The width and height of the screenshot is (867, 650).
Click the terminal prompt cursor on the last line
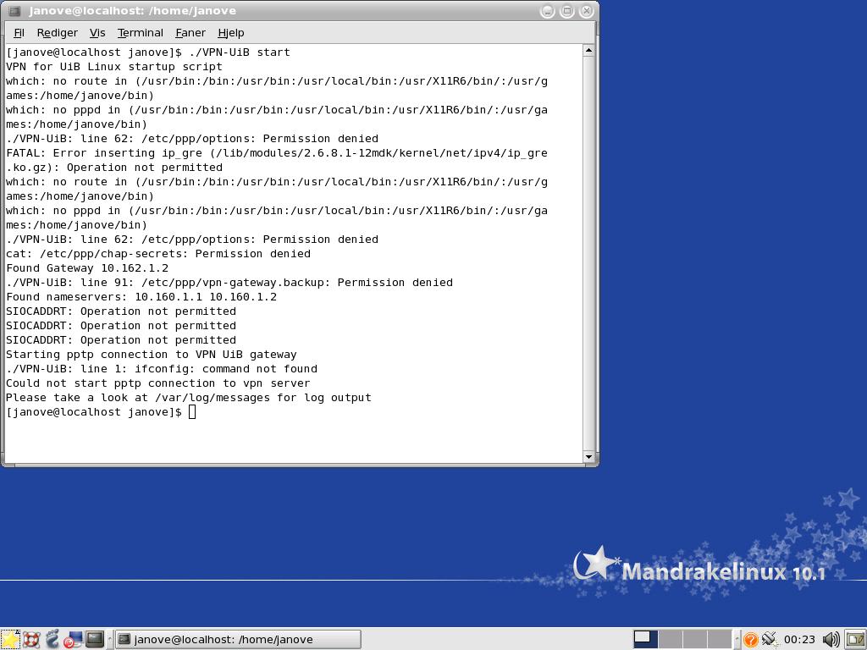192,412
